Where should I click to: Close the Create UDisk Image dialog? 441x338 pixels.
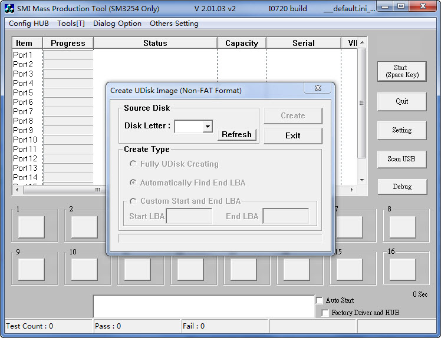[318, 88]
